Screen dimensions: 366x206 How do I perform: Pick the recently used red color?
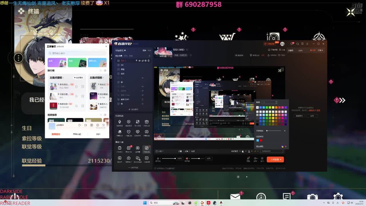click(x=261, y=140)
